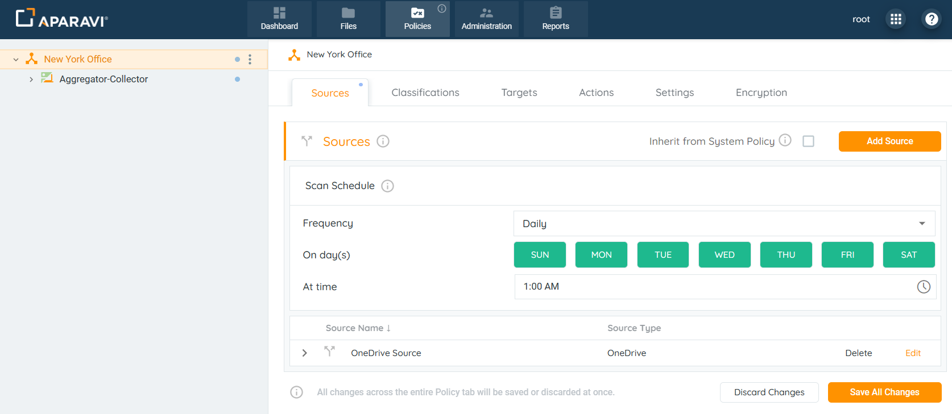Viewport: 952px width, 414px height.
Task: Switch to the Classifications tab
Action: (x=425, y=93)
